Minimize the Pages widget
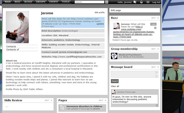184x113 pixels. point(106,100)
